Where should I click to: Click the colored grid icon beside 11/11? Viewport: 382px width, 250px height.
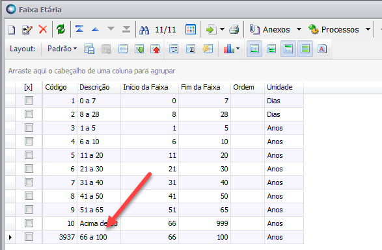[x=191, y=30]
